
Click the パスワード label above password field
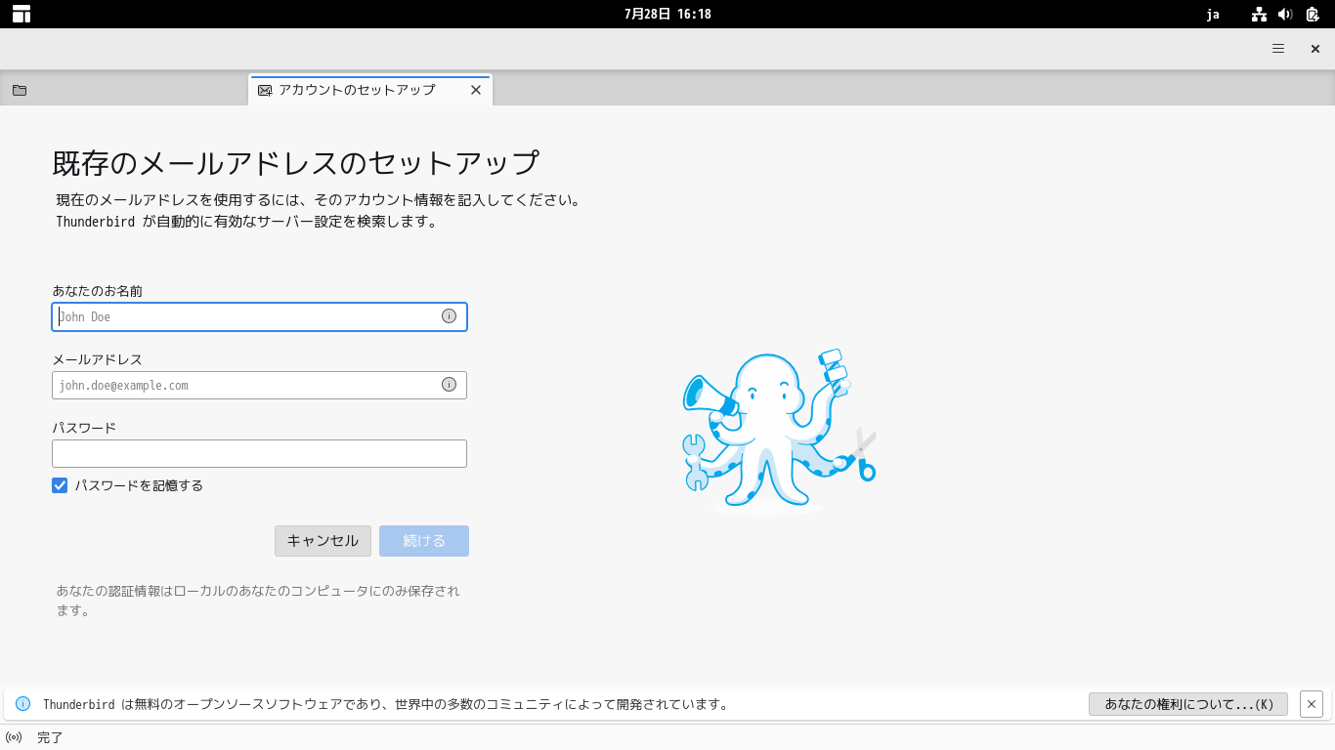coord(84,428)
